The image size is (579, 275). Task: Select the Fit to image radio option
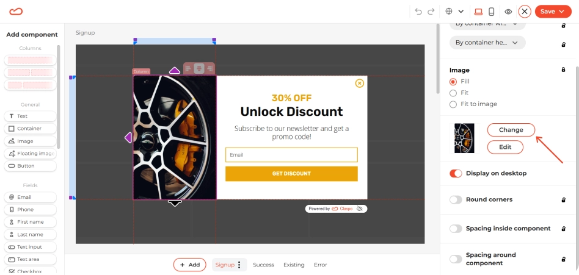453,104
